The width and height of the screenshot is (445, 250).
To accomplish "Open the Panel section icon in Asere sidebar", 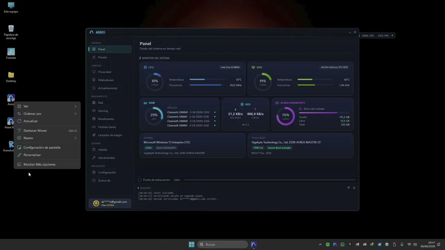I will pyautogui.click(x=94, y=49).
